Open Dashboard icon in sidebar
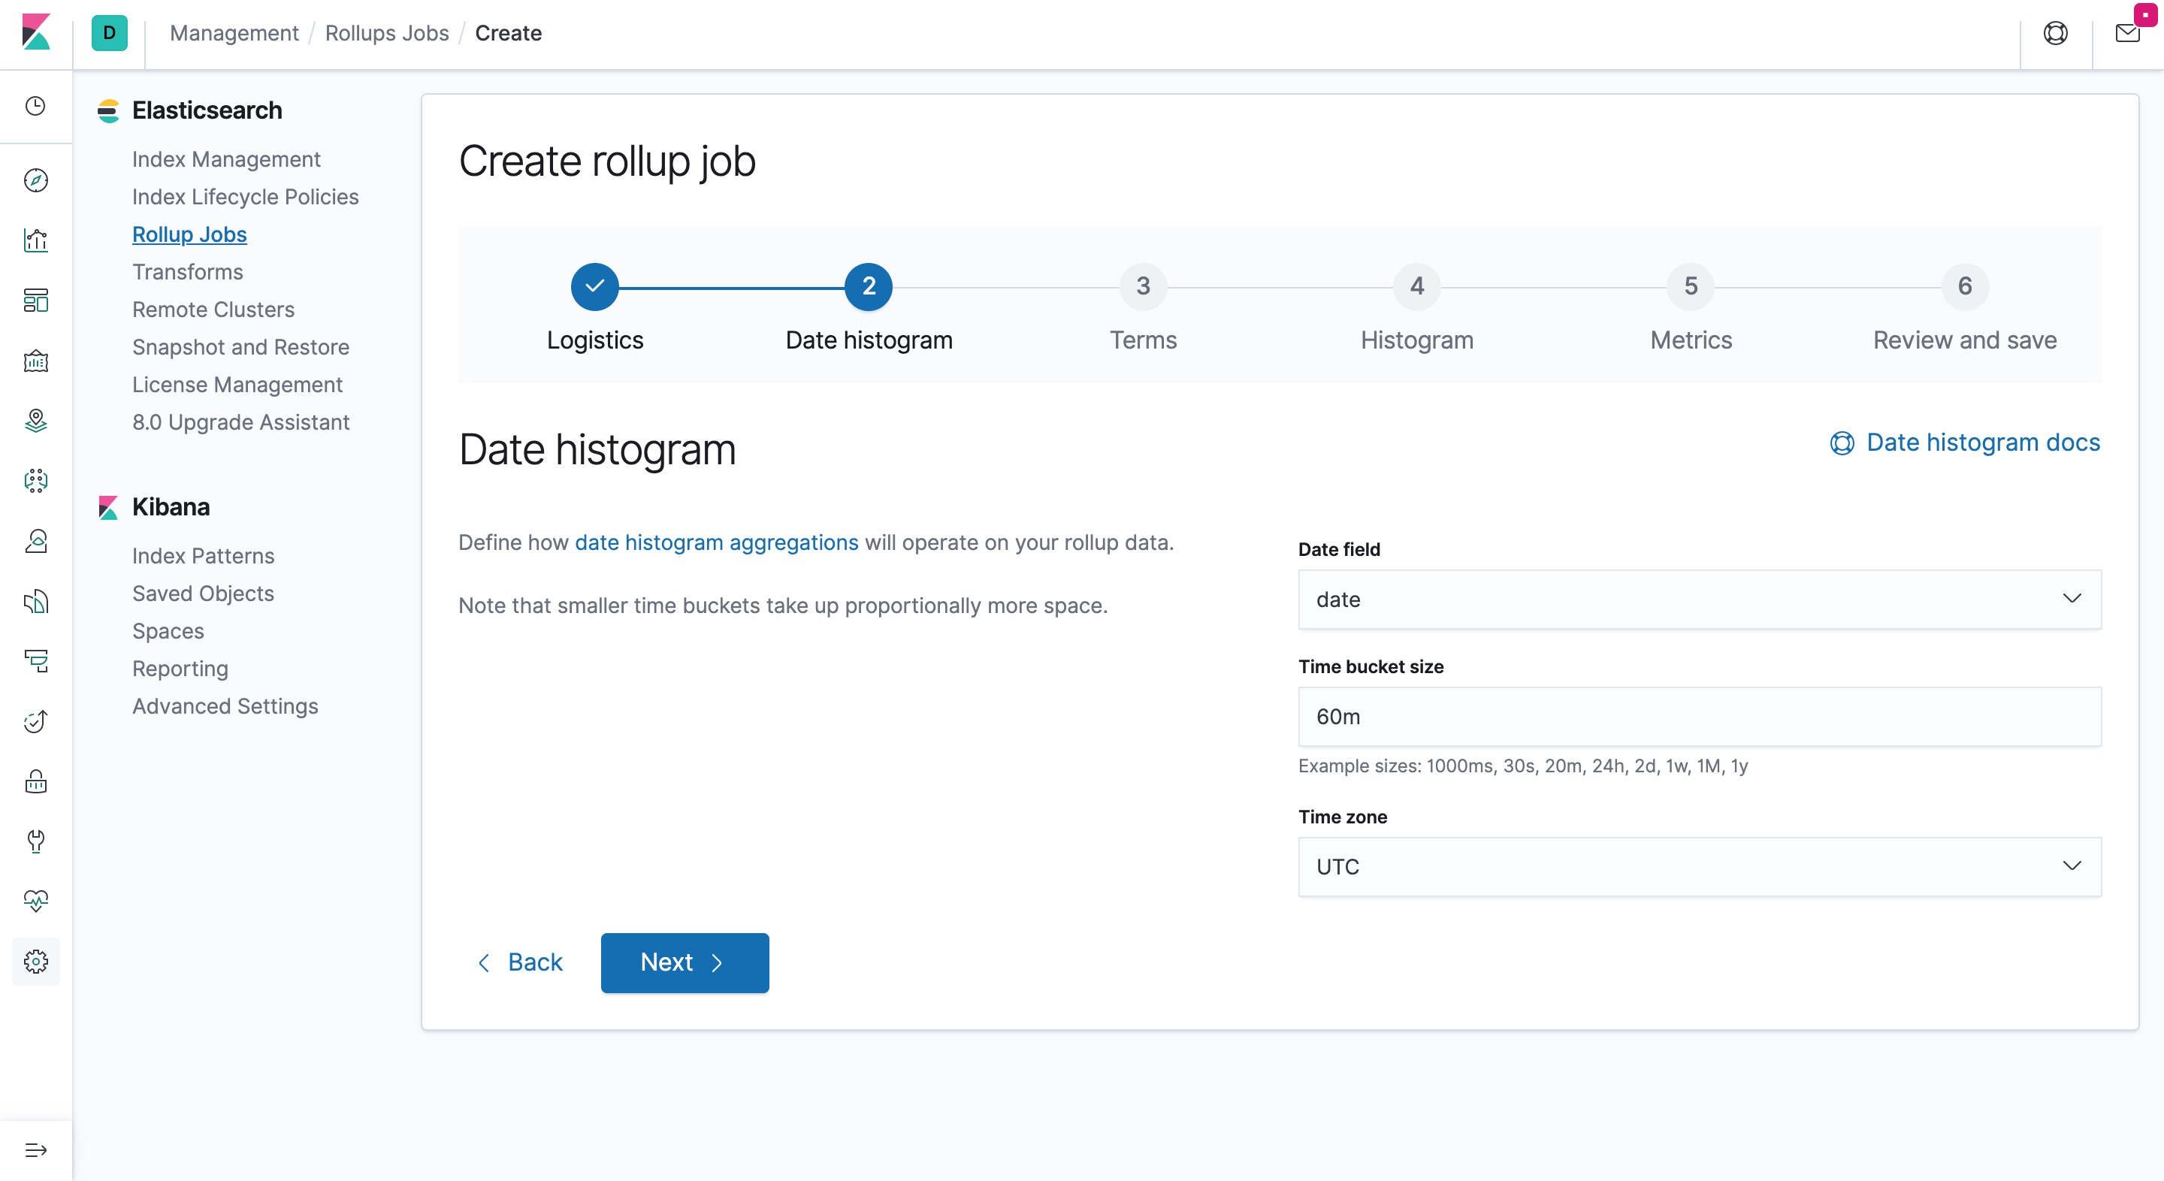Image resolution: width=2164 pixels, height=1181 pixels. click(35, 301)
